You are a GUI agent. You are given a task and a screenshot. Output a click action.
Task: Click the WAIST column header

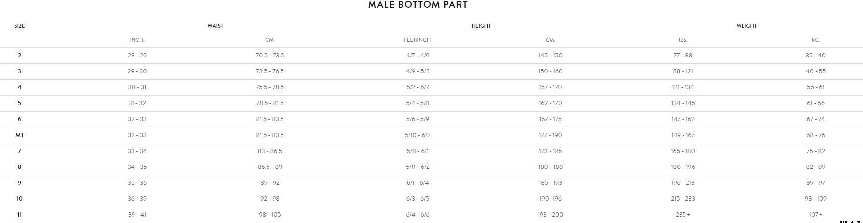click(215, 26)
